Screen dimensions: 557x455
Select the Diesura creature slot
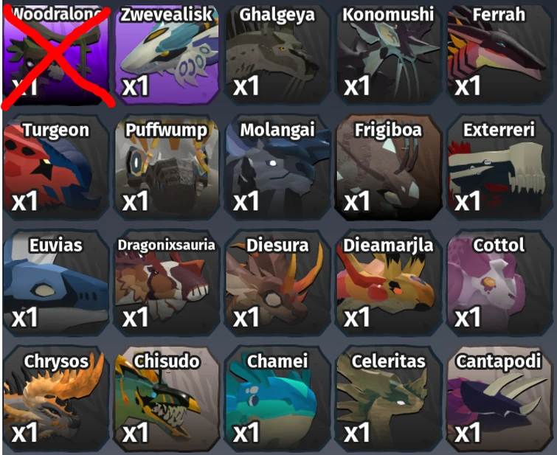[278, 282]
